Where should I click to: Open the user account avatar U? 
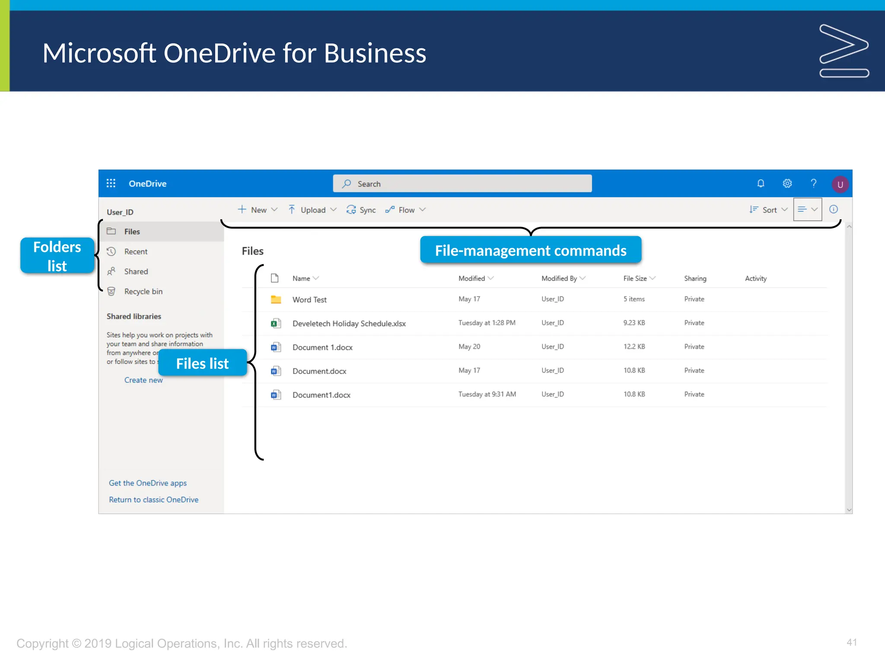click(840, 185)
